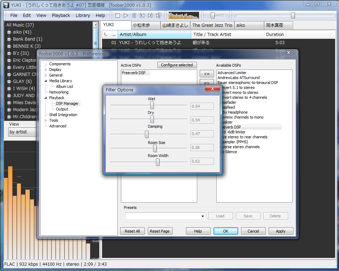Screen dimensions: 339x271
Task: Select DSP Manager in preferences tree
Action: [x=67, y=104]
